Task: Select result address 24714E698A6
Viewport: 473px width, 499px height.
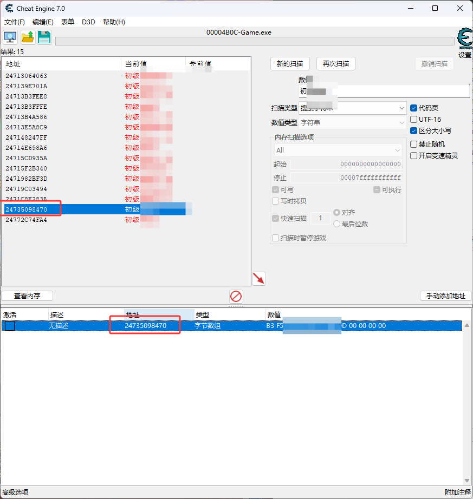Action: point(26,148)
